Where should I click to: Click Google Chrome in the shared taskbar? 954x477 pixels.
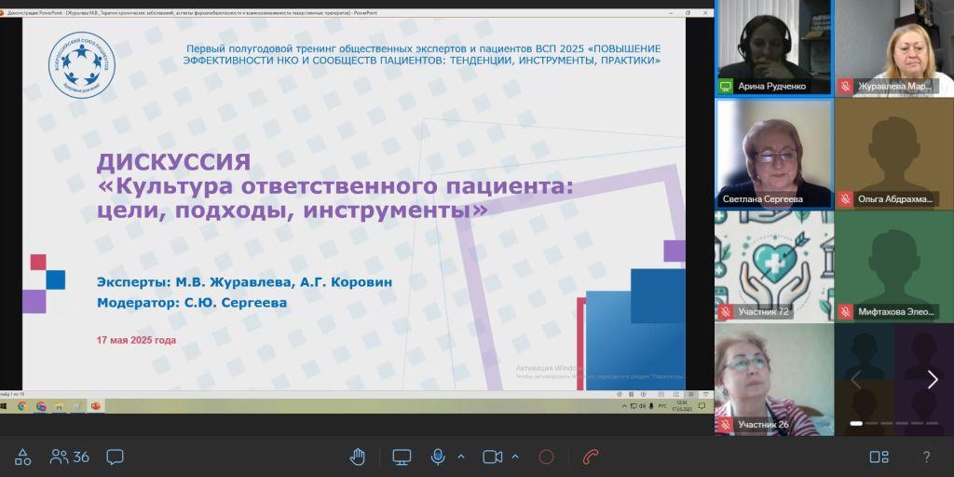click(21, 406)
